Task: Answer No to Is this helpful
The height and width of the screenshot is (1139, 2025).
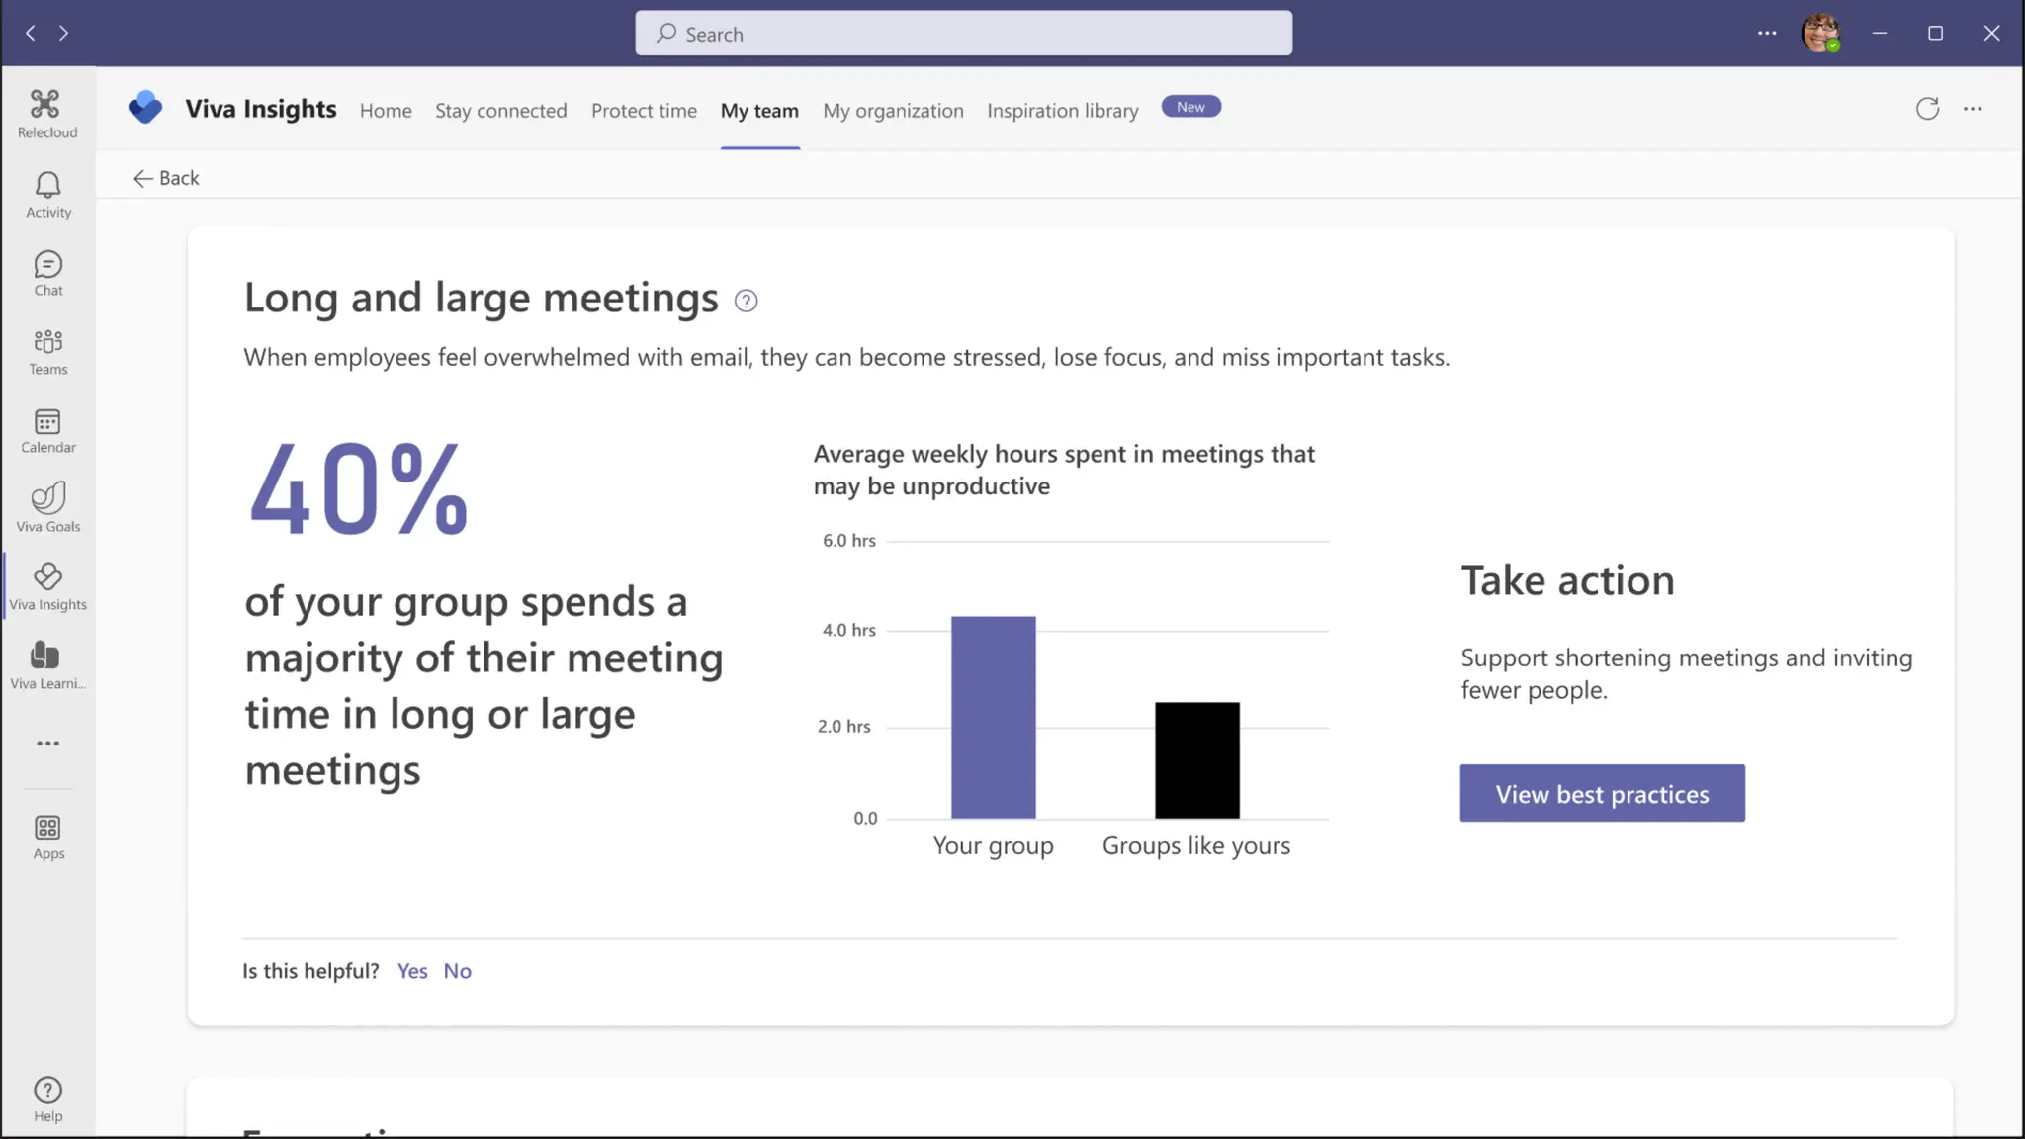Action: point(457,971)
